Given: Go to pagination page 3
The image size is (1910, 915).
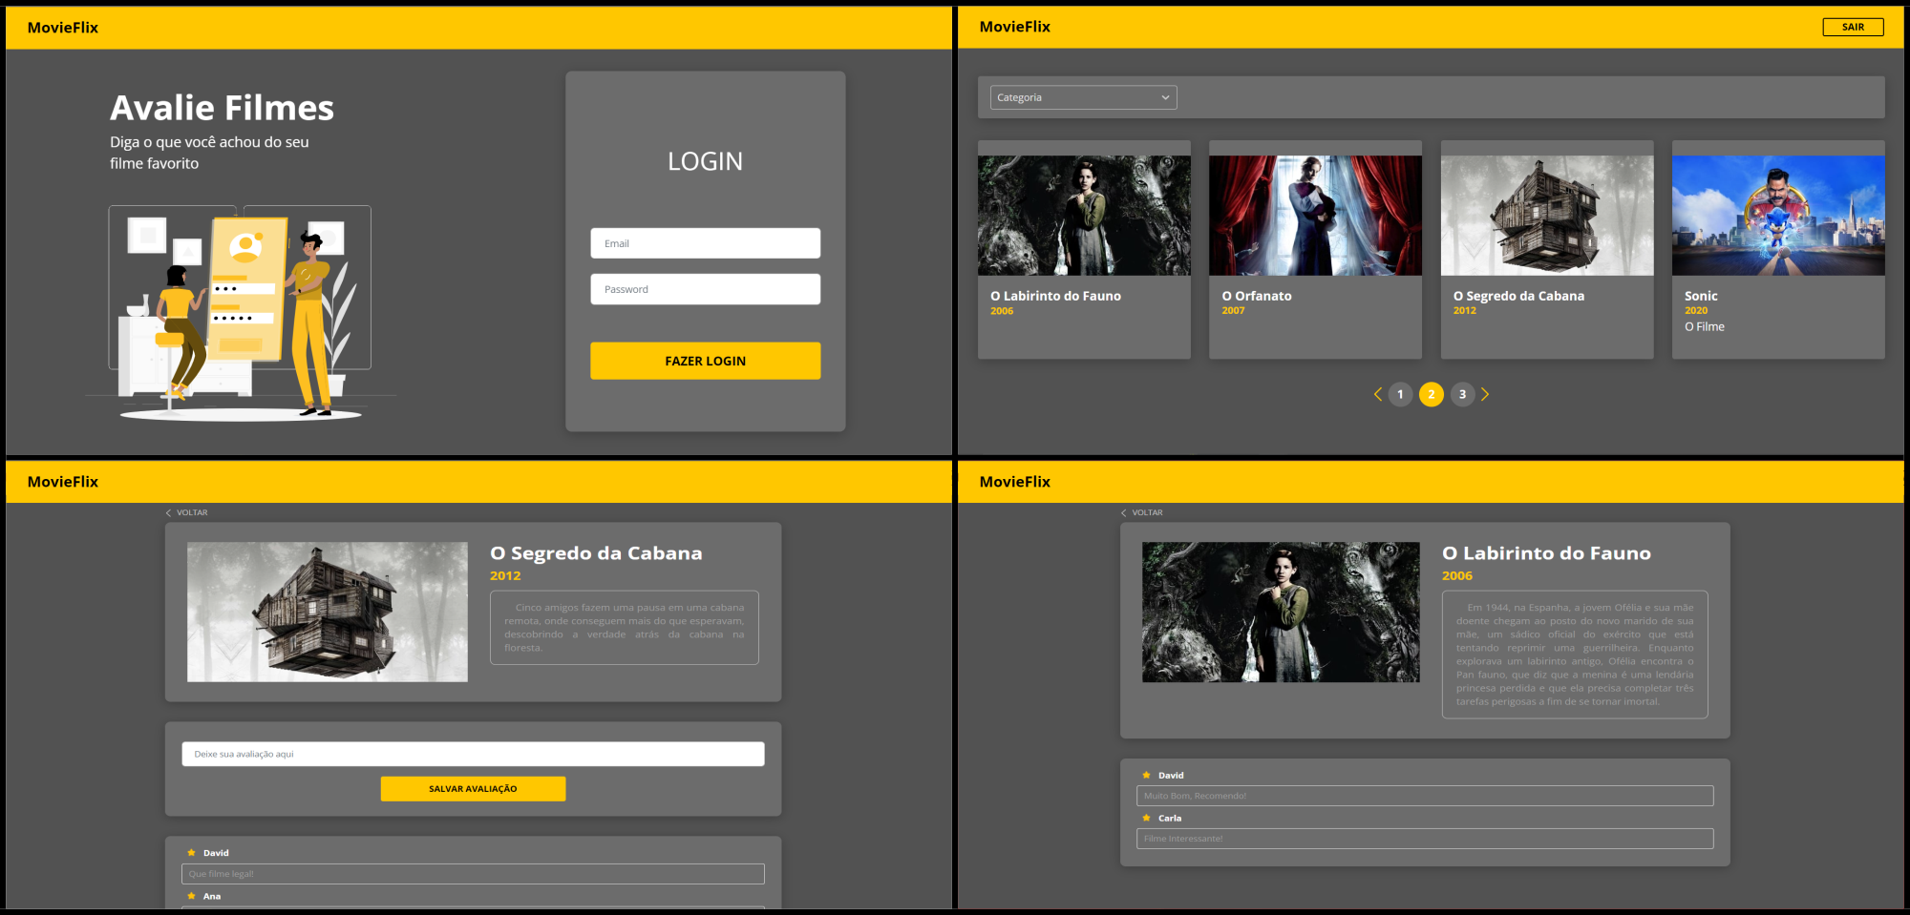Looking at the screenshot, I should [1462, 394].
